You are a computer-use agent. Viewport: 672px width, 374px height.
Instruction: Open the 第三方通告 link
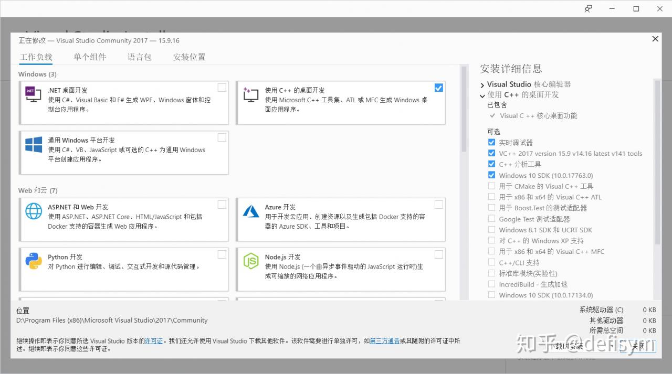(x=384, y=341)
